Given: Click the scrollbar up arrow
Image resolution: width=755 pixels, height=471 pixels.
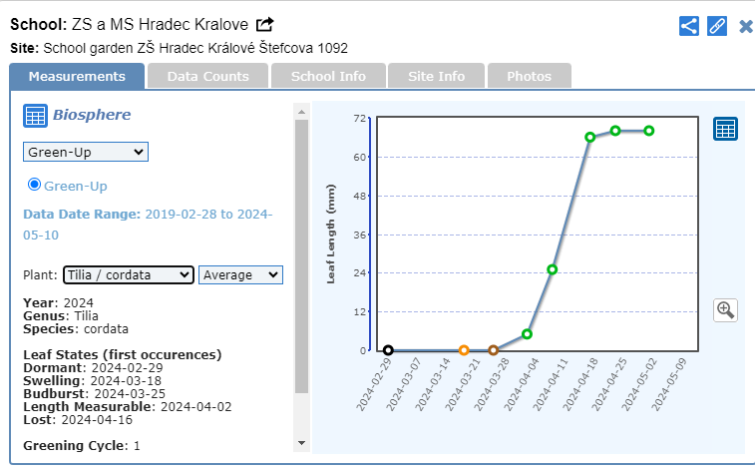Looking at the screenshot, I should point(302,109).
